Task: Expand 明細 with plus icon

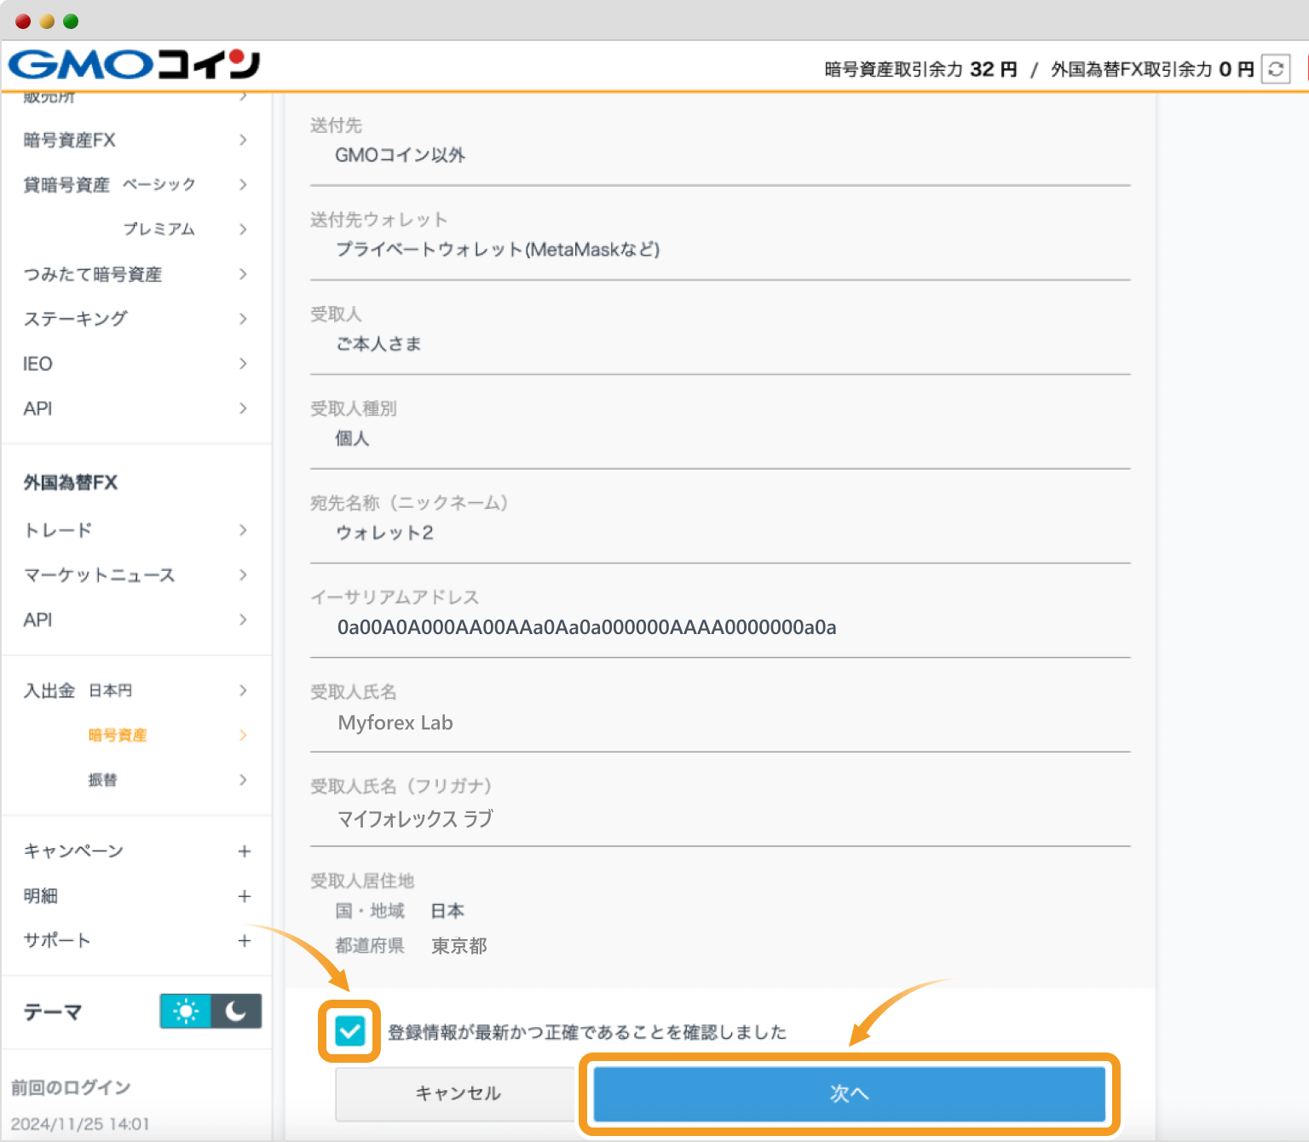Action: [x=245, y=896]
